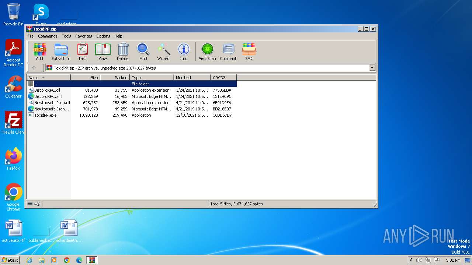Click the taskbar clock 5:02 PM
The width and height of the screenshot is (472, 265).
point(453,260)
